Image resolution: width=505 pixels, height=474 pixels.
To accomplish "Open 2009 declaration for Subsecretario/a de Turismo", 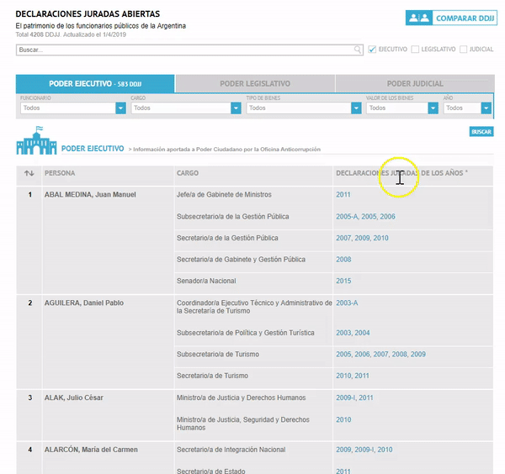I will point(418,355).
